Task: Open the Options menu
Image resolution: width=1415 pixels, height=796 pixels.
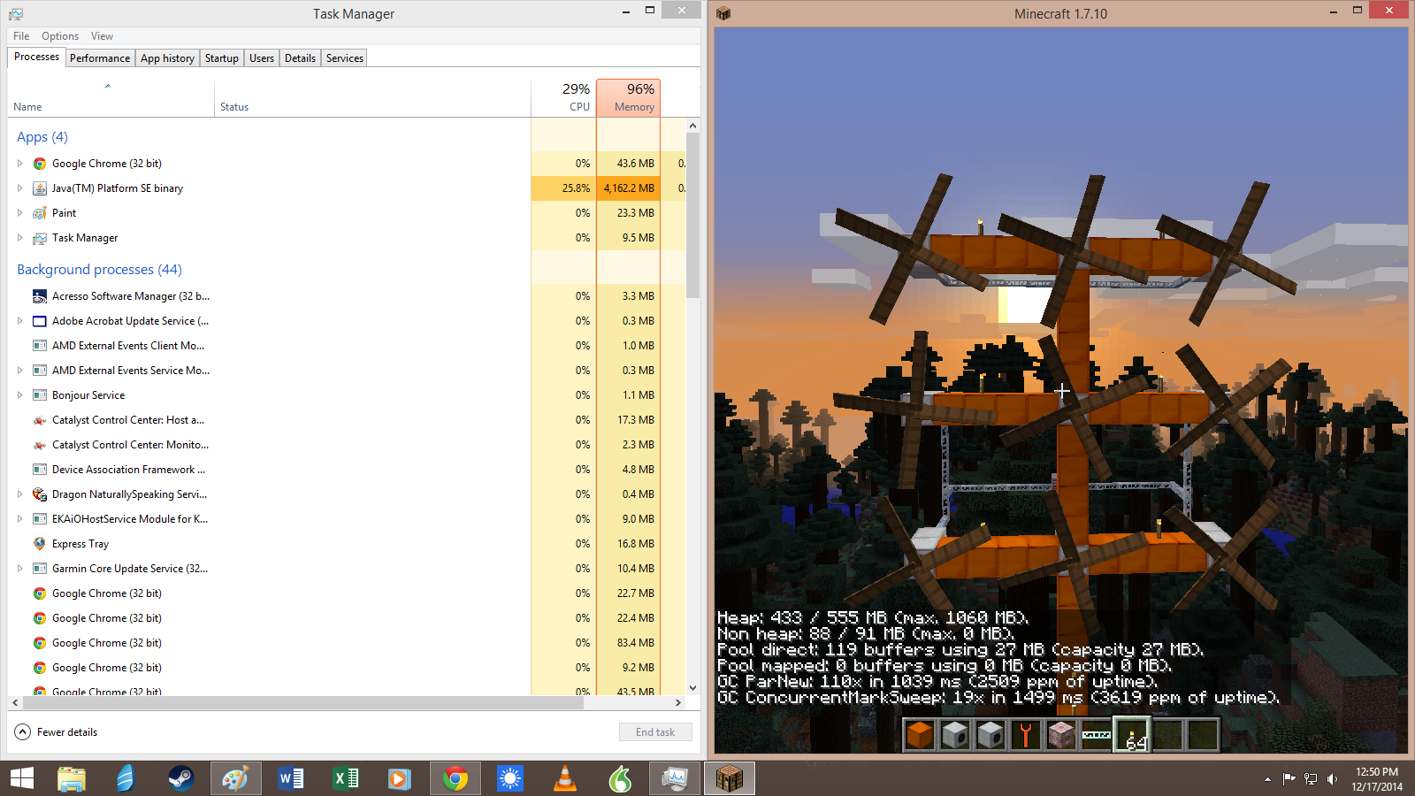Action: (x=60, y=36)
